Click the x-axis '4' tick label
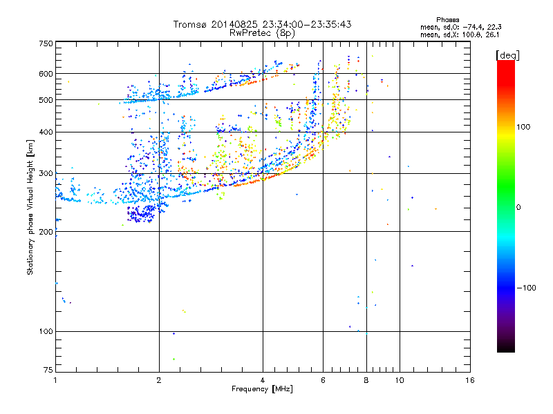Image resolution: width=553 pixels, height=414 pixels. [x=263, y=380]
